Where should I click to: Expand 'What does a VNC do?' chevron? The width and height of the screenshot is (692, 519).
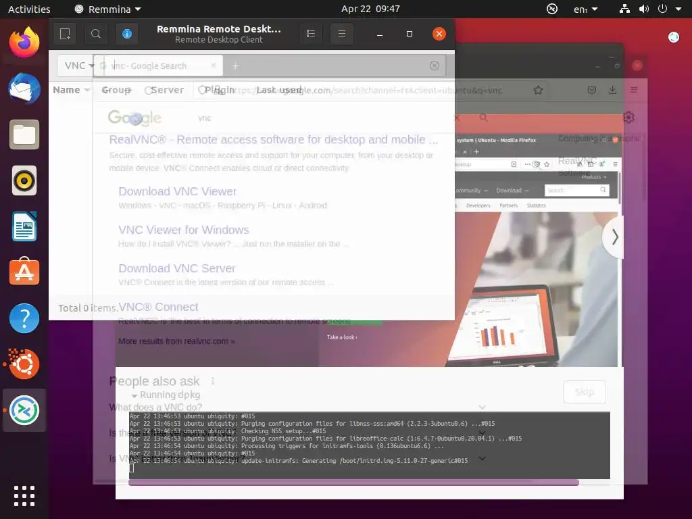tap(482, 407)
